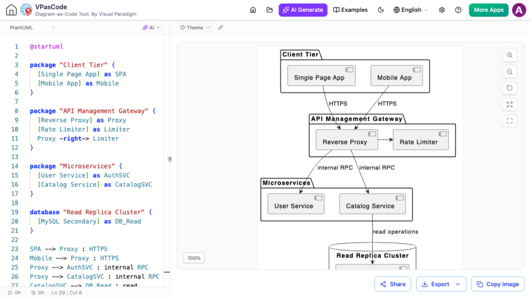
Task: Click the Single Page App component in diagram
Action: tap(322, 76)
